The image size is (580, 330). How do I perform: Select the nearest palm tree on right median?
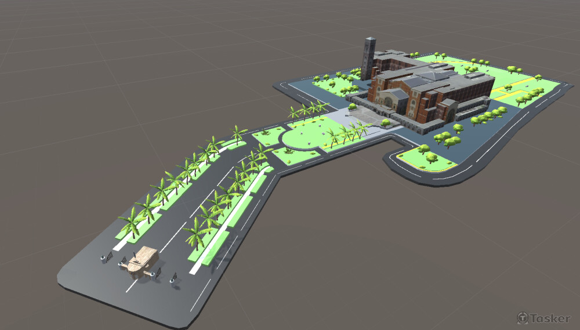click(x=196, y=233)
